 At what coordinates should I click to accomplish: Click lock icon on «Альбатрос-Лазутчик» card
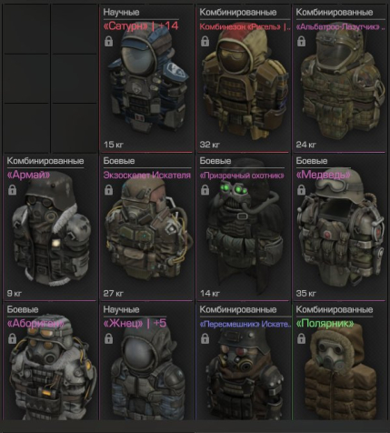point(301,41)
